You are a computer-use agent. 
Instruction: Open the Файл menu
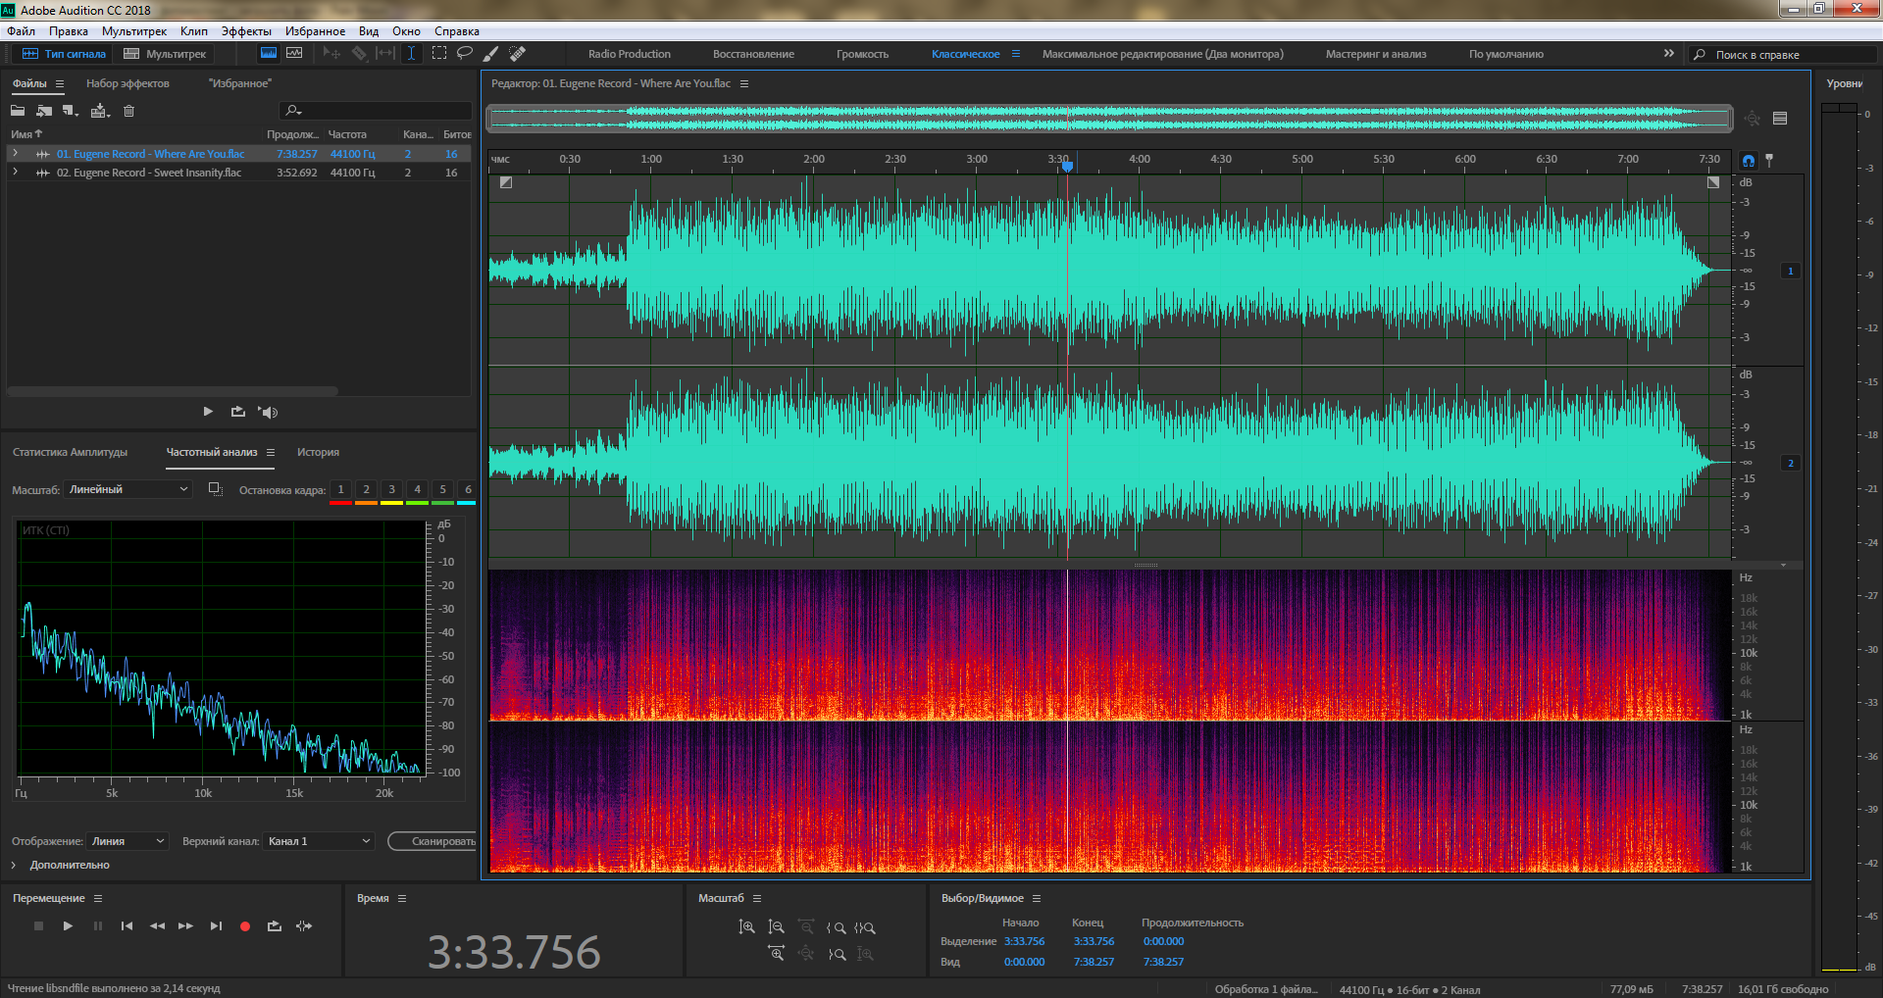(x=22, y=31)
